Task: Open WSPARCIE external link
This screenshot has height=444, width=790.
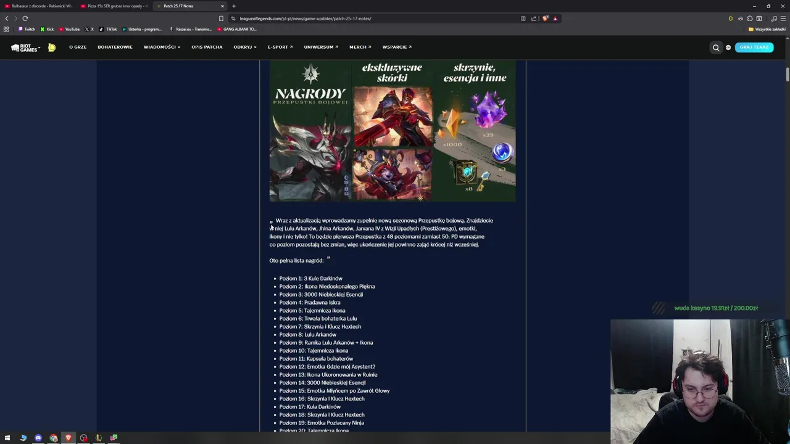Action: [397, 47]
